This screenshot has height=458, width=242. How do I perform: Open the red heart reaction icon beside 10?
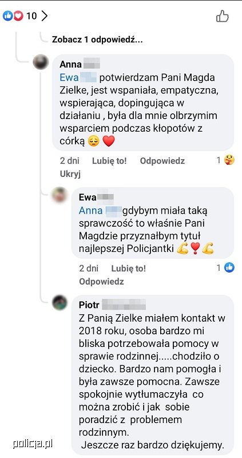[18, 16]
